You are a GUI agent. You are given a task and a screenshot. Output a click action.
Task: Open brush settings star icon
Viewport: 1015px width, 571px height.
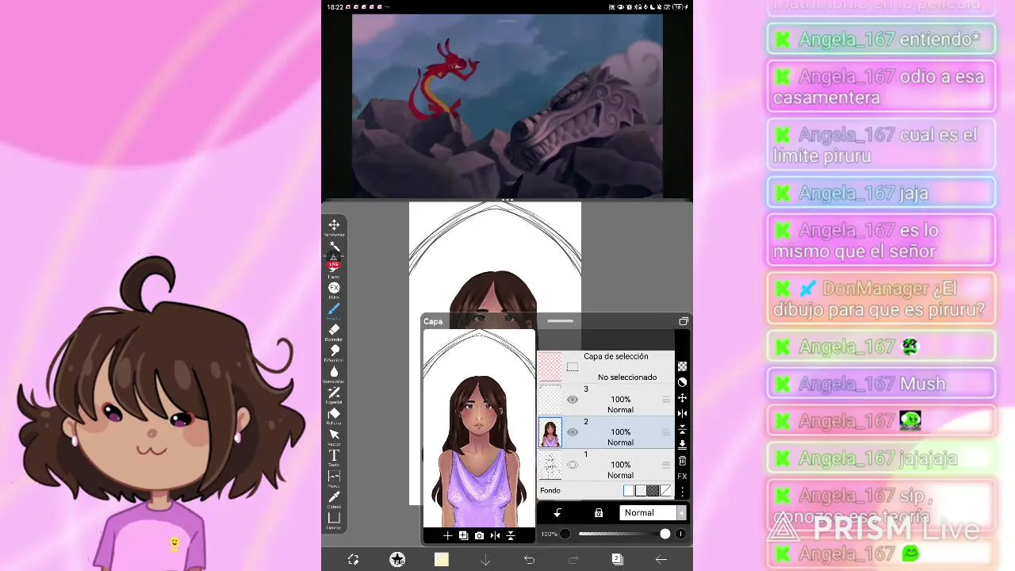(x=397, y=560)
